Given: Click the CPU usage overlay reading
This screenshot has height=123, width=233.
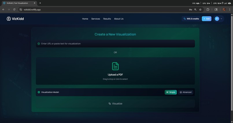Looking at the screenshot, I should [217, 3].
